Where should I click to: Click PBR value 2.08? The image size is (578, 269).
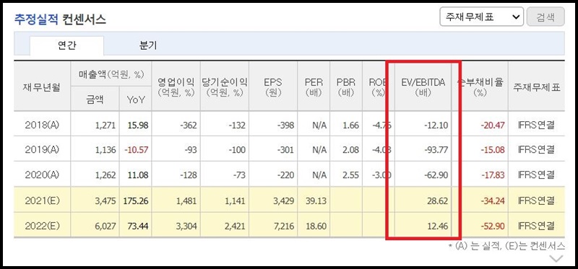[350, 150]
